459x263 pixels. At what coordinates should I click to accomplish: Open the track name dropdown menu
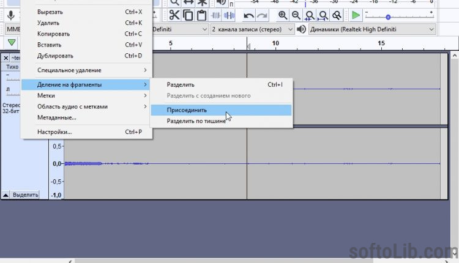15,58
